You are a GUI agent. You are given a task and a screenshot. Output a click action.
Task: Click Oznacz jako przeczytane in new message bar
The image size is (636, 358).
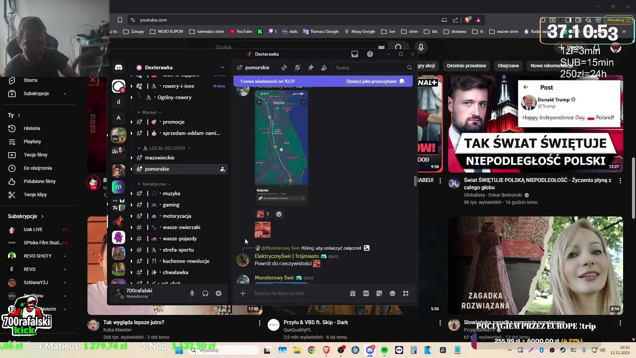tap(376, 81)
